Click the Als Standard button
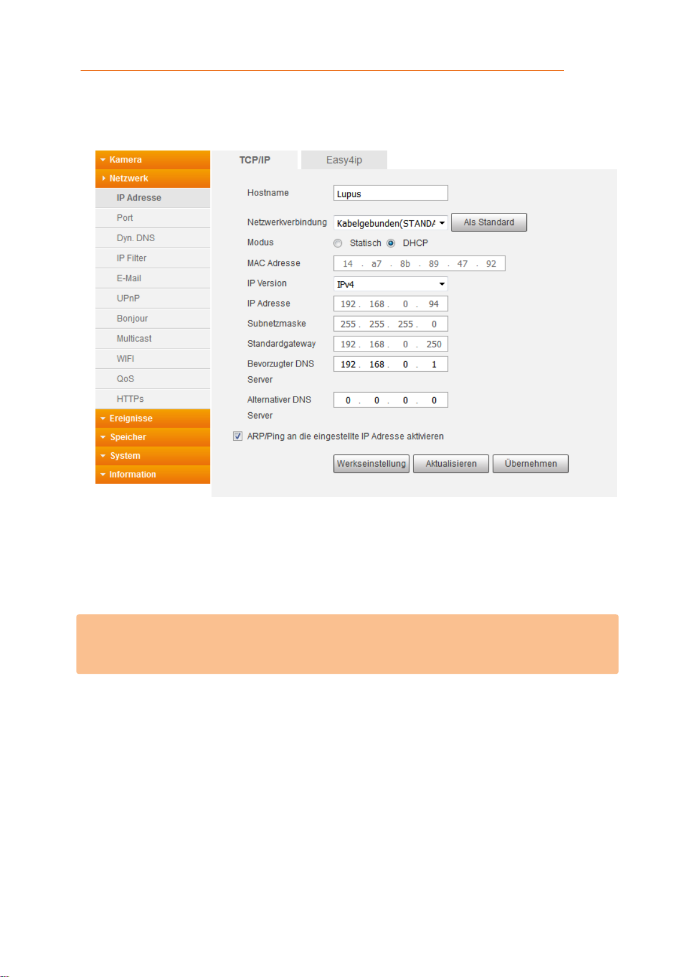This screenshot has height=977, width=691. [489, 223]
